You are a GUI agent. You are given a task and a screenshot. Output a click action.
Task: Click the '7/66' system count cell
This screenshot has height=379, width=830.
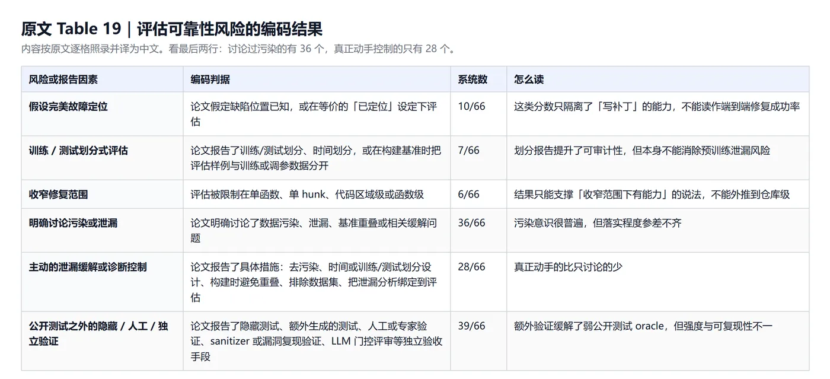tap(469, 151)
